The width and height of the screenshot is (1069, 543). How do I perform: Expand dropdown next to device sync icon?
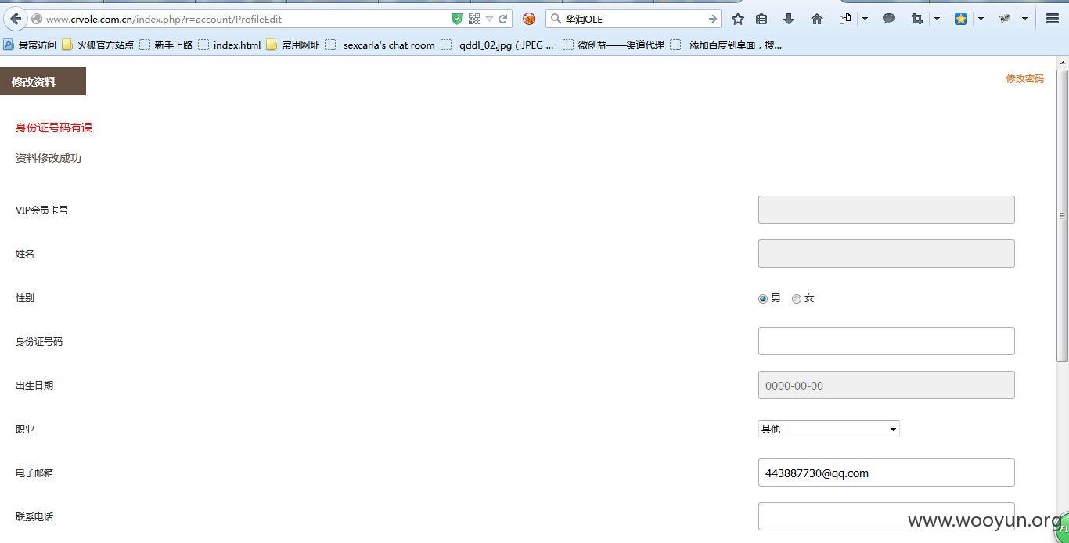point(865,19)
